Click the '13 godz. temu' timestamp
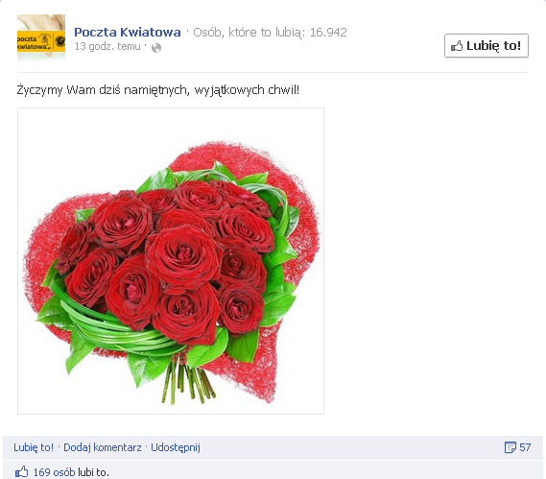Image resolution: width=546 pixels, height=479 pixels. (x=107, y=46)
